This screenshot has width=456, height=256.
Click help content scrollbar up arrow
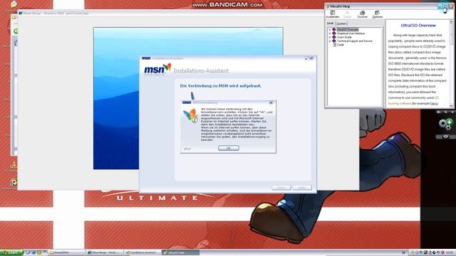tap(451, 22)
